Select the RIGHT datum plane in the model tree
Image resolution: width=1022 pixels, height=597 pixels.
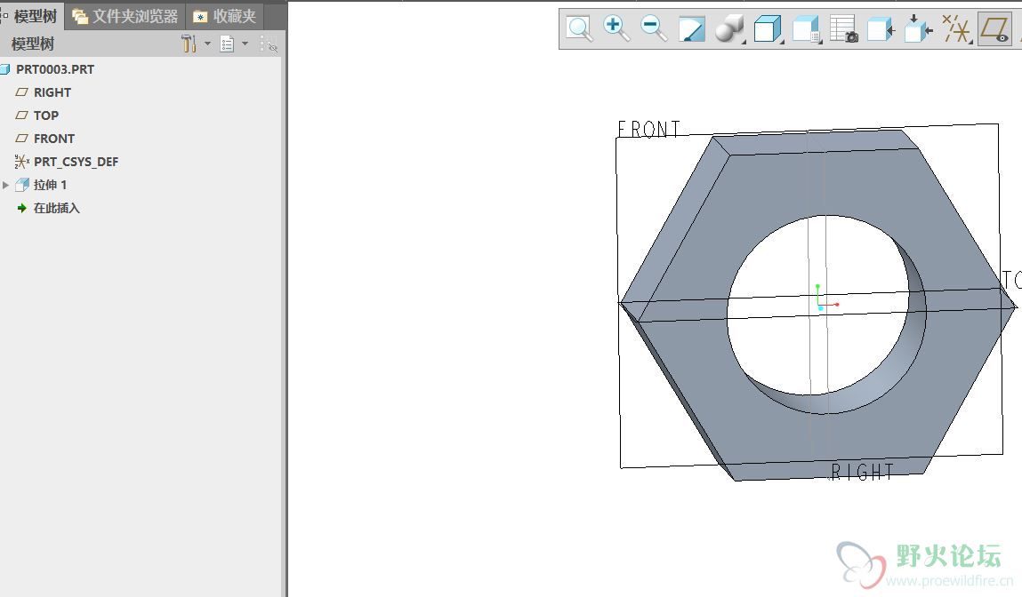pos(52,92)
